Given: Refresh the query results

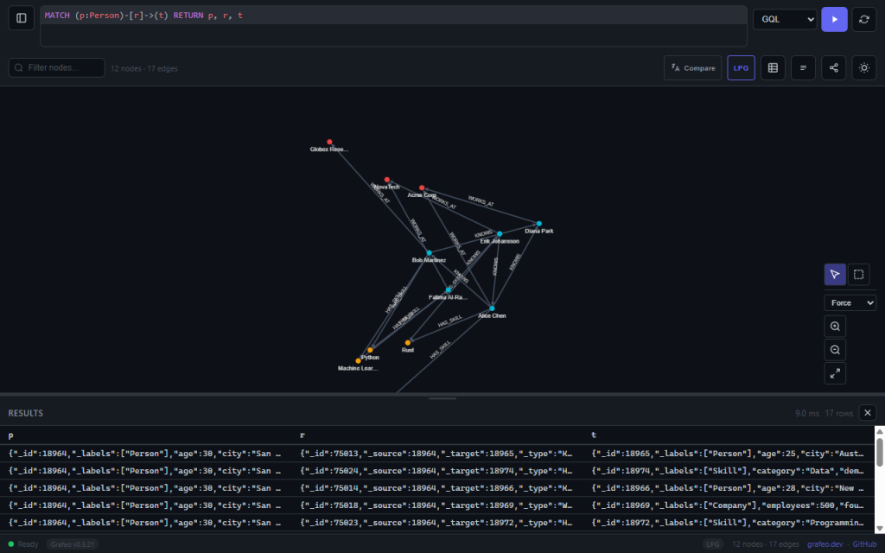Looking at the screenshot, I should click(x=864, y=19).
